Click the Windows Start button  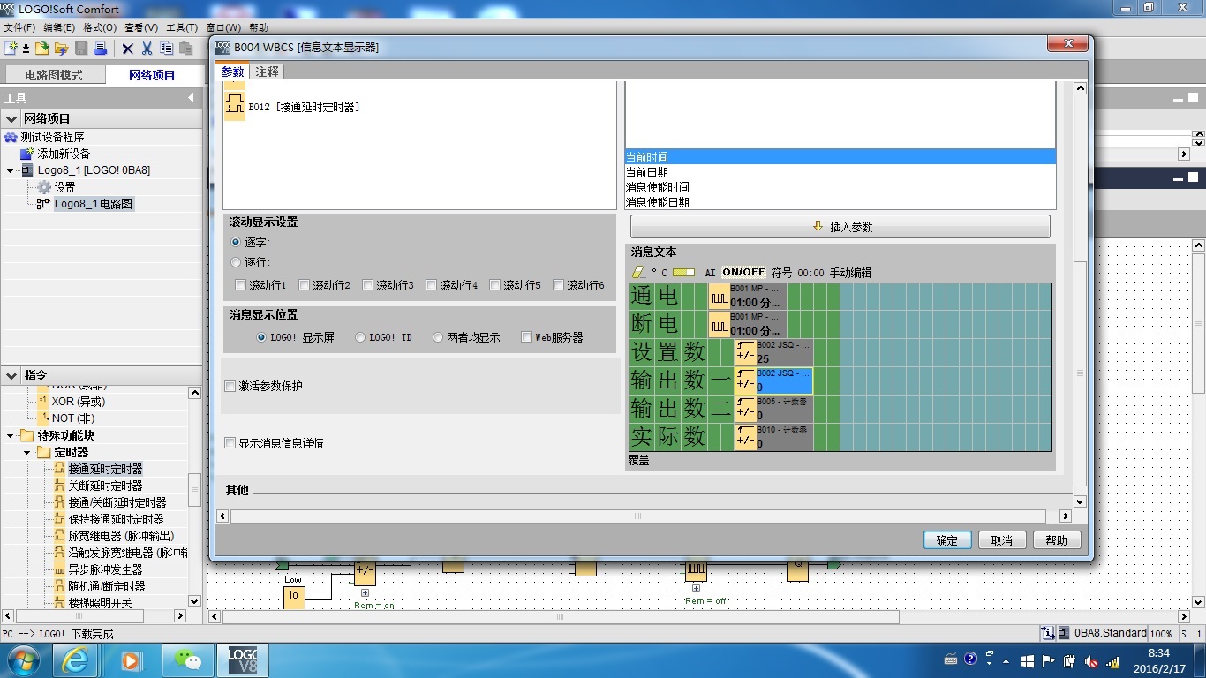22,659
